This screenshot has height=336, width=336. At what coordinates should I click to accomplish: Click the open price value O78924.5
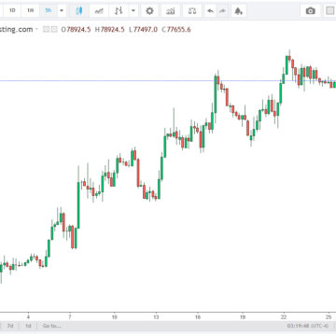[x=76, y=30]
